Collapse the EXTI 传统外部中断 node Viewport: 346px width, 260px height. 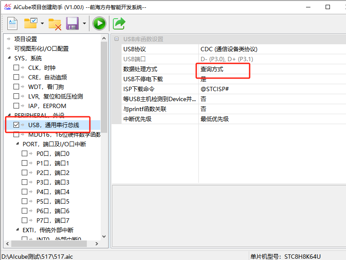tap(17, 230)
